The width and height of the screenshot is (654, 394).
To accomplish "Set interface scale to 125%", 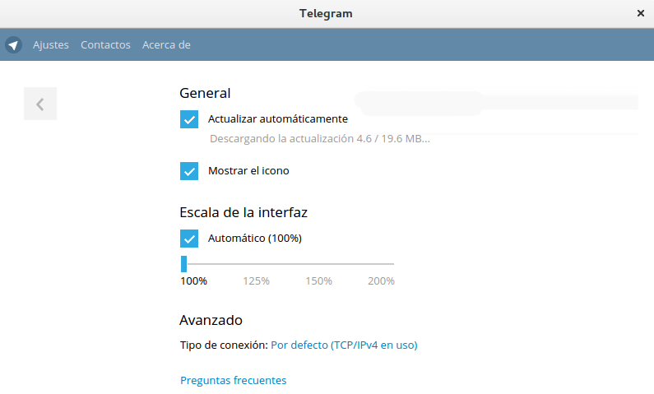I will [x=256, y=281].
